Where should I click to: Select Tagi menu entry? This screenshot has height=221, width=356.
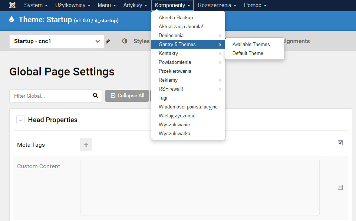click(188, 98)
